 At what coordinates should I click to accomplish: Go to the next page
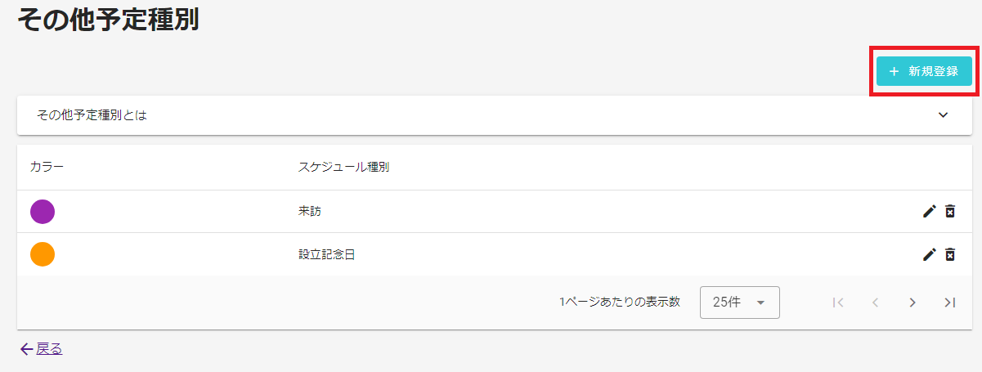pos(912,303)
